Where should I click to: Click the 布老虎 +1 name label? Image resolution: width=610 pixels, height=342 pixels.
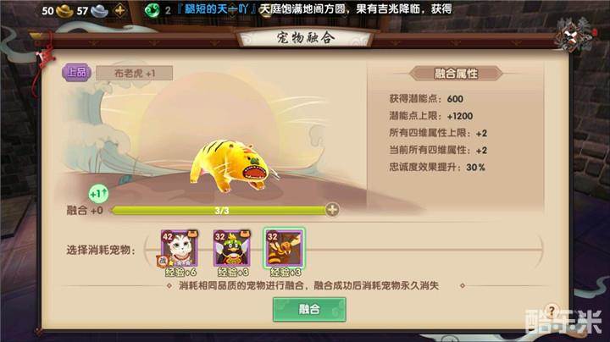pos(134,73)
